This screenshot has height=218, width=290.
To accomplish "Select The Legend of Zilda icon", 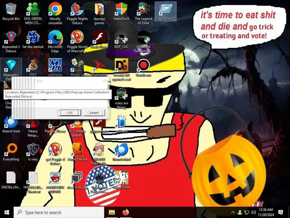I will [143, 13].
